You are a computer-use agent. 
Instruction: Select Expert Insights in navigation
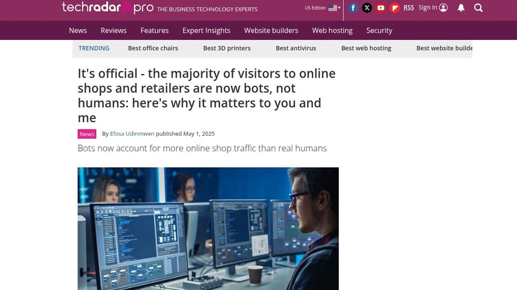[x=206, y=31]
